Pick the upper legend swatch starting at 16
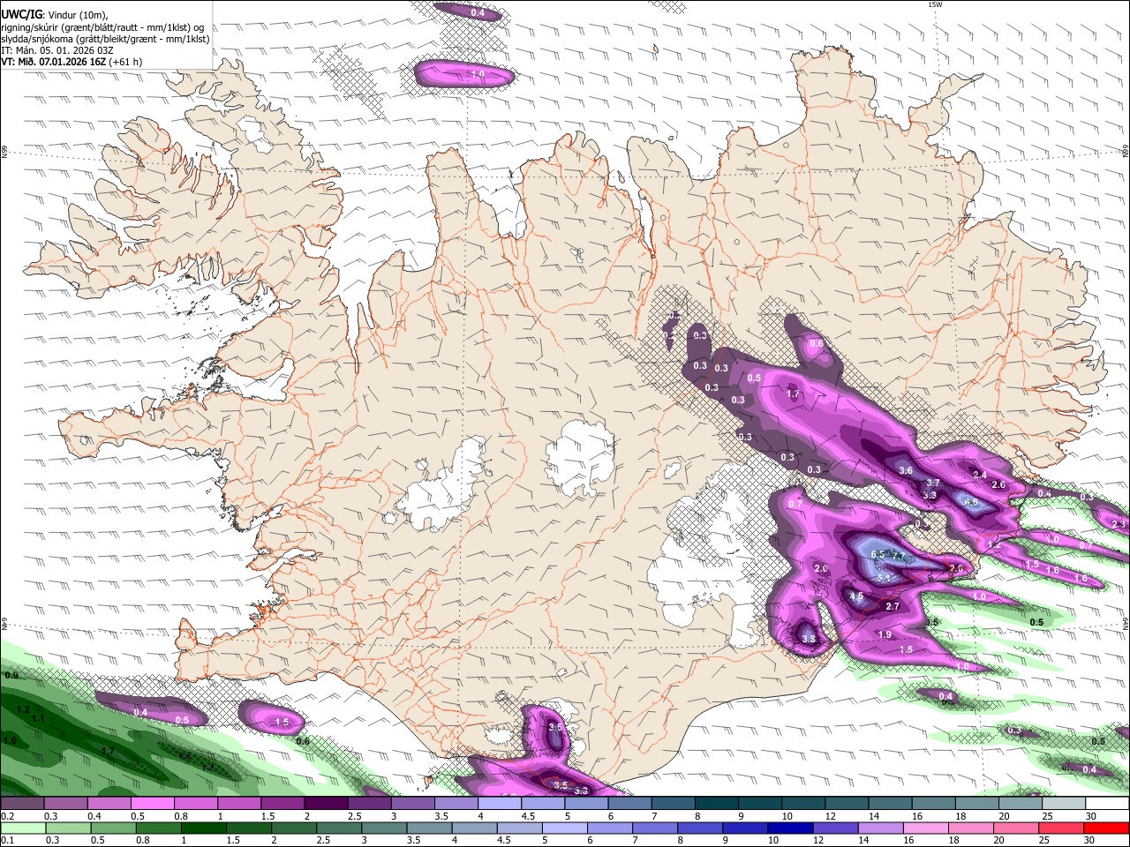 tap(931, 804)
